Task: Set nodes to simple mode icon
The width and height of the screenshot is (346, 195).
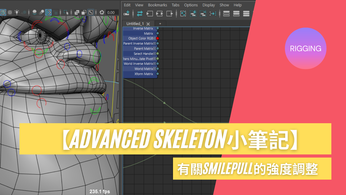Action: 227,13
